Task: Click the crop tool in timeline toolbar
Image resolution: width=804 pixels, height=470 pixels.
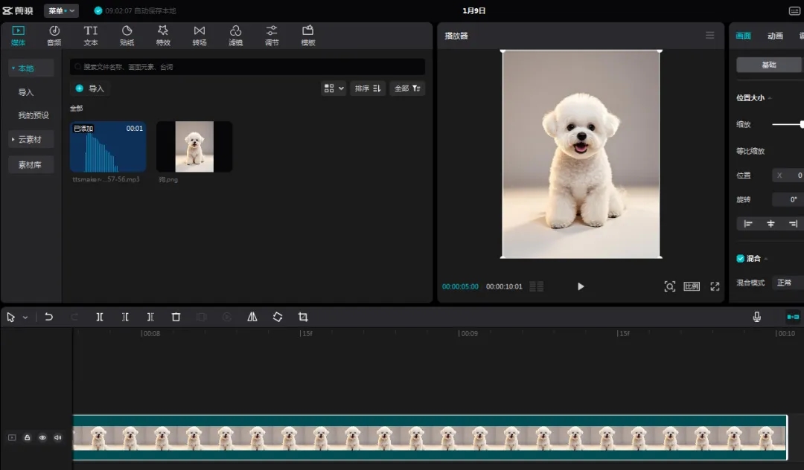Action: 303,317
